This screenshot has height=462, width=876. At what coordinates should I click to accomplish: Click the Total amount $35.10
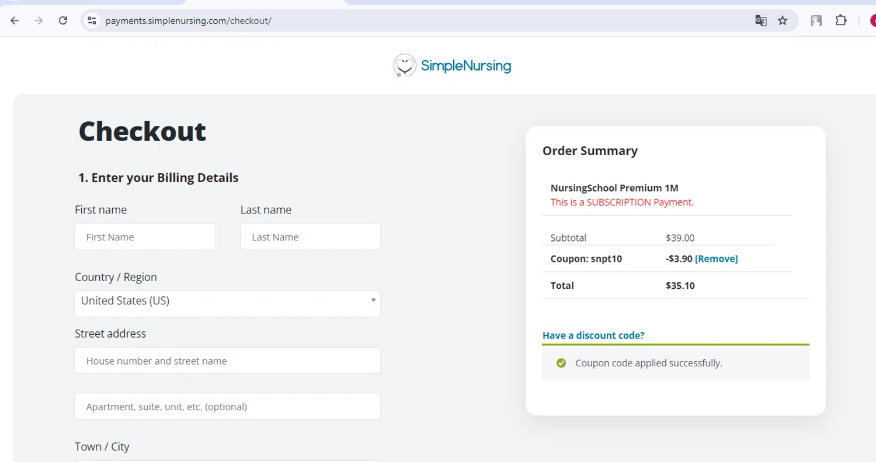pos(680,286)
